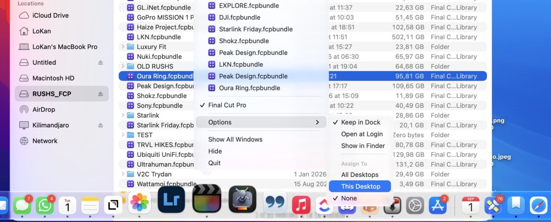Eject the RUSHS_FCP volume
The image size is (551, 222).
coord(100,94)
